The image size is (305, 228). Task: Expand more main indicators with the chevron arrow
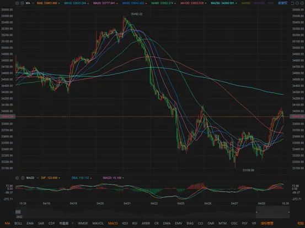pyautogui.click(x=72, y=224)
